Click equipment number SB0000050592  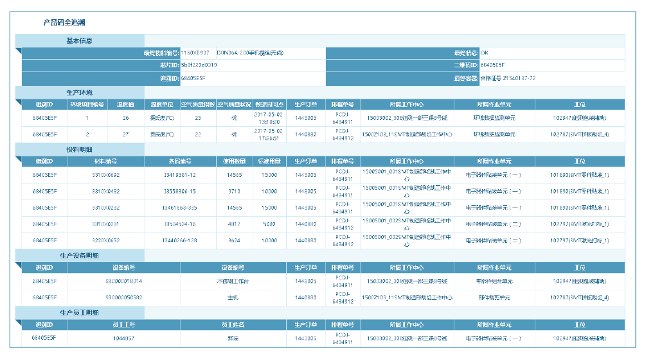(123, 297)
